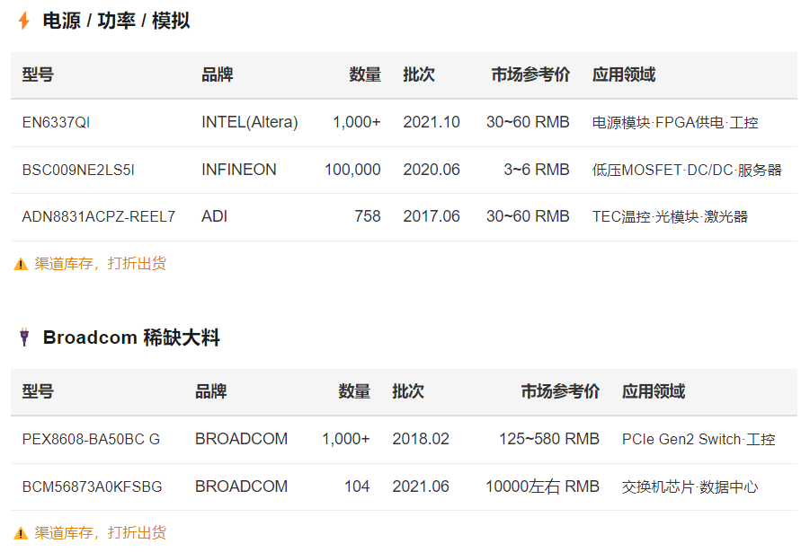Select quantity 1,000+ in EN6337QI row
This screenshot has height=552, width=801.
357,122
